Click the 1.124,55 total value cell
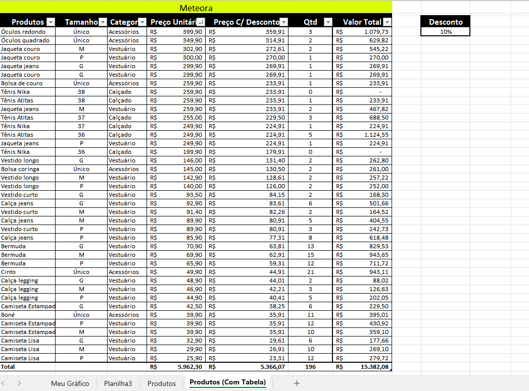529x391 pixels. [x=362, y=135]
